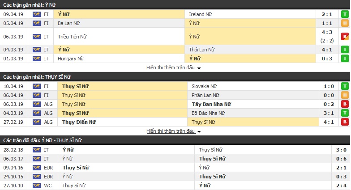Select the WC match dated 27.10.10

[x=175, y=186]
